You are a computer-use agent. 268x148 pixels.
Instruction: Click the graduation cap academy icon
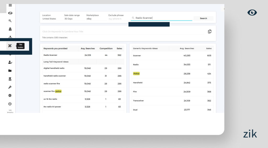point(10,79)
